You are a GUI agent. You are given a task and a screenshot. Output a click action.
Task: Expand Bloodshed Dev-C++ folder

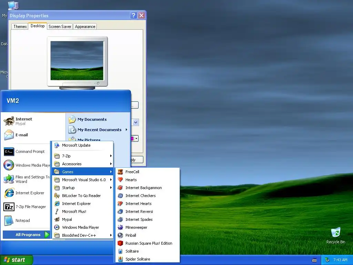click(x=83, y=235)
